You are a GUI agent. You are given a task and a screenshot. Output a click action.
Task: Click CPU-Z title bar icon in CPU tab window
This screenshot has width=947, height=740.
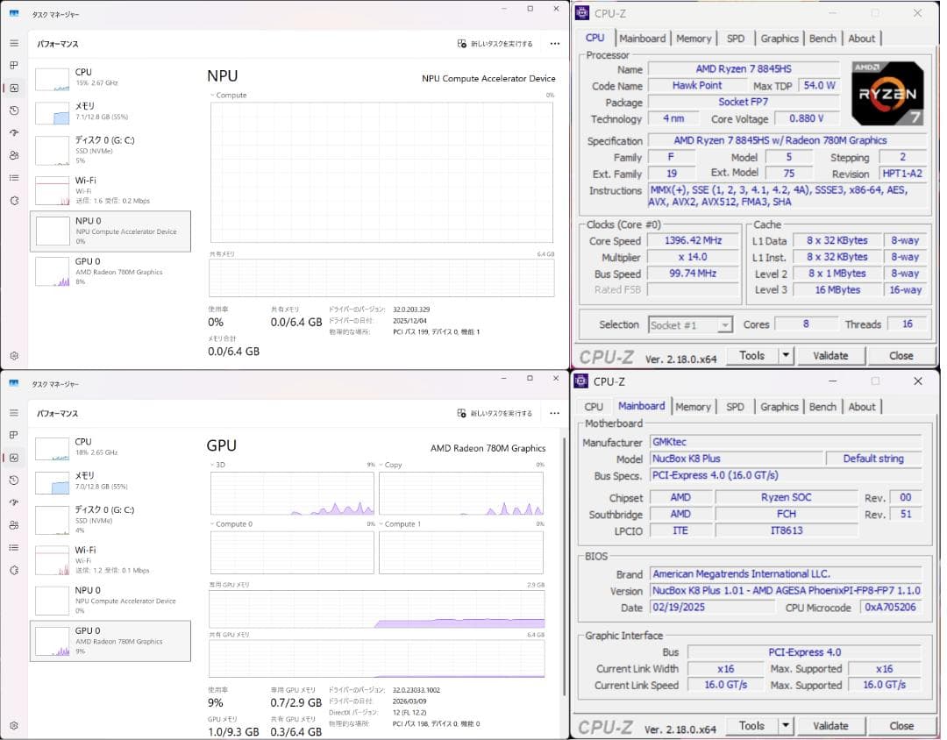(581, 12)
